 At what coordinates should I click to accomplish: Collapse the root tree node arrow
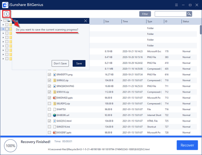pos(1,20)
